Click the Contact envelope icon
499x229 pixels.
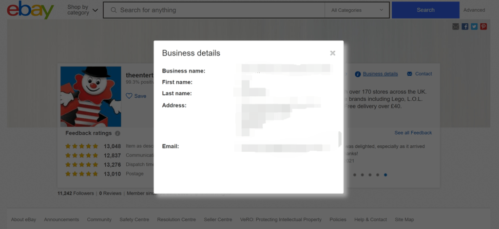pos(409,74)
